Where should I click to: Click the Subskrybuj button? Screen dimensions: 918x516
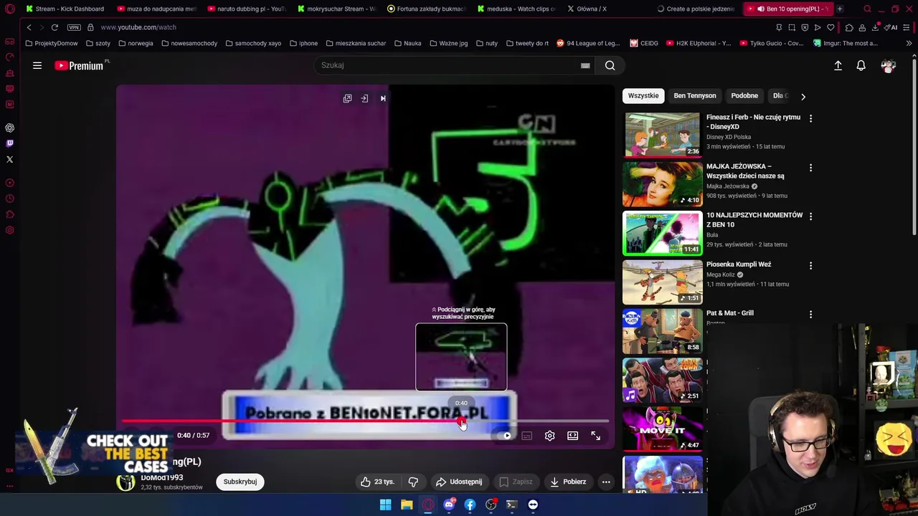(x=240, y=482)
